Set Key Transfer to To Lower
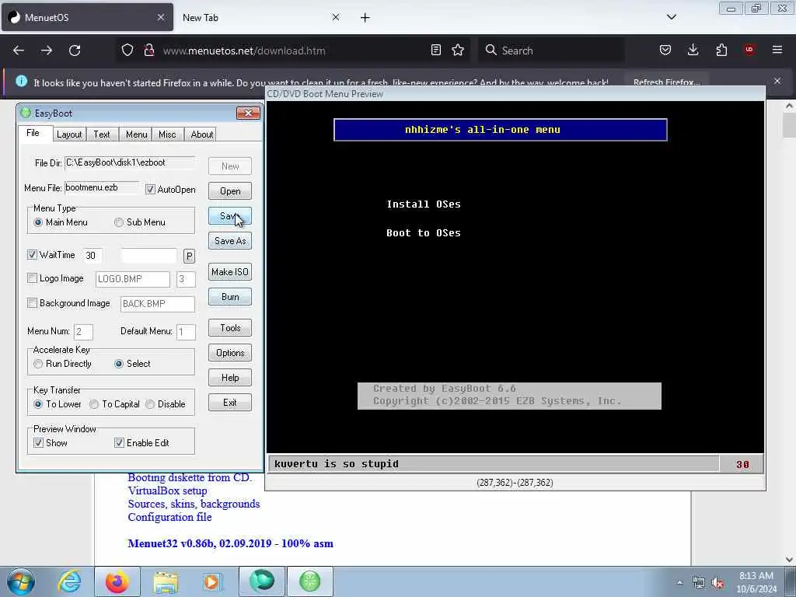The width and height of the screenshot is (796, 597). click(x=38, y=404)
